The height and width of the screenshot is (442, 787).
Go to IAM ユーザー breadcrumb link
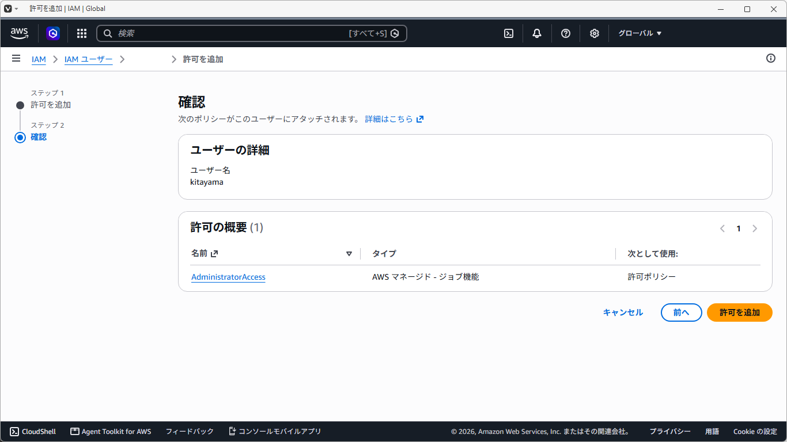pos(89,59)
